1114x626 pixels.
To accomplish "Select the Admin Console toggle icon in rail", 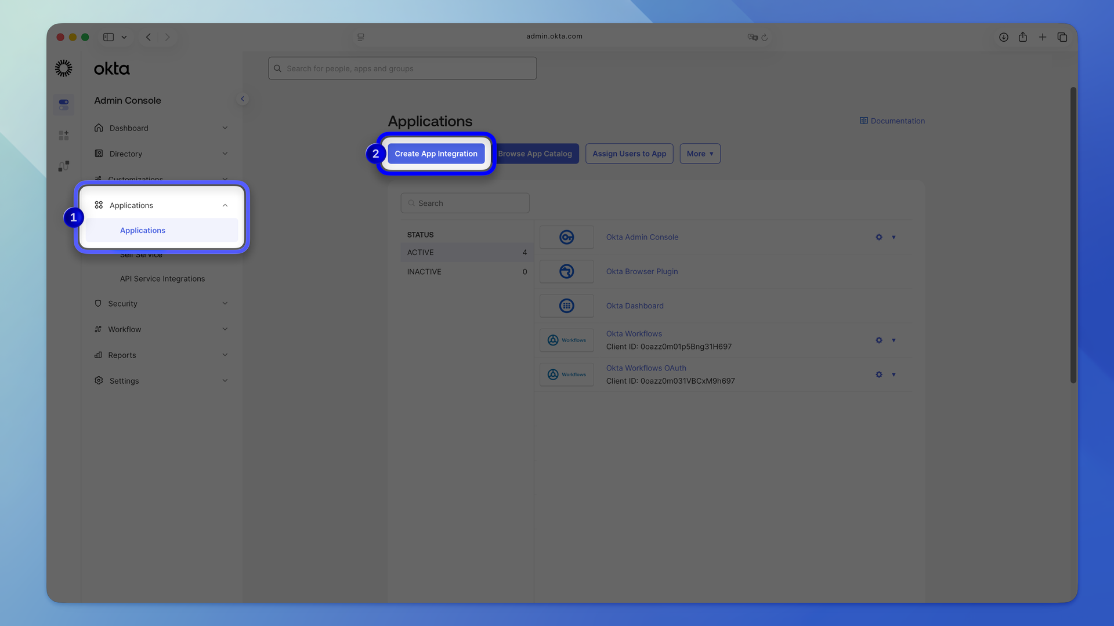I will click(64, 105).
